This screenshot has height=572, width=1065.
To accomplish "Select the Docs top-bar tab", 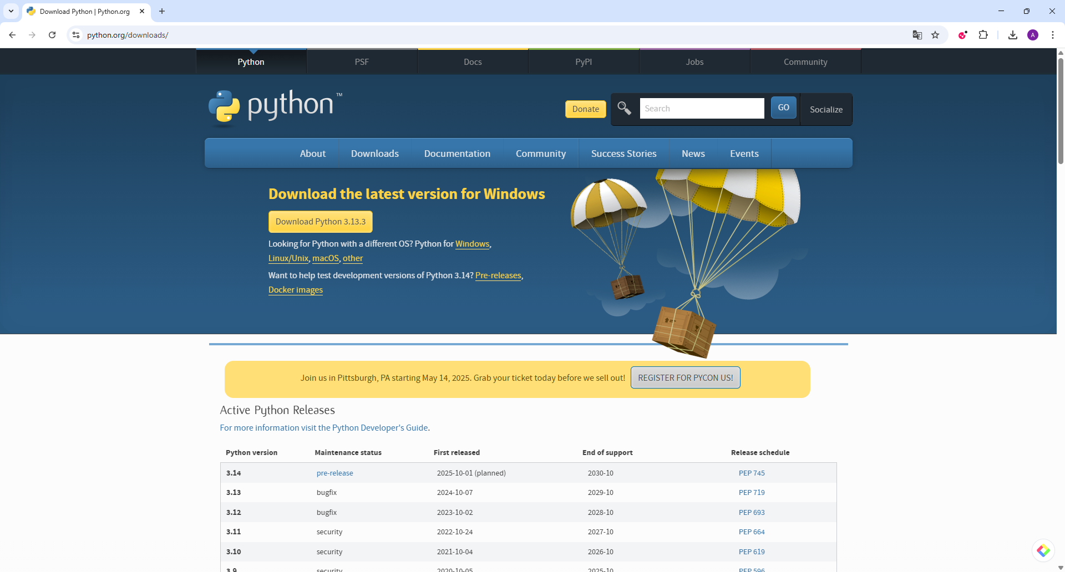I will point(473,62).
